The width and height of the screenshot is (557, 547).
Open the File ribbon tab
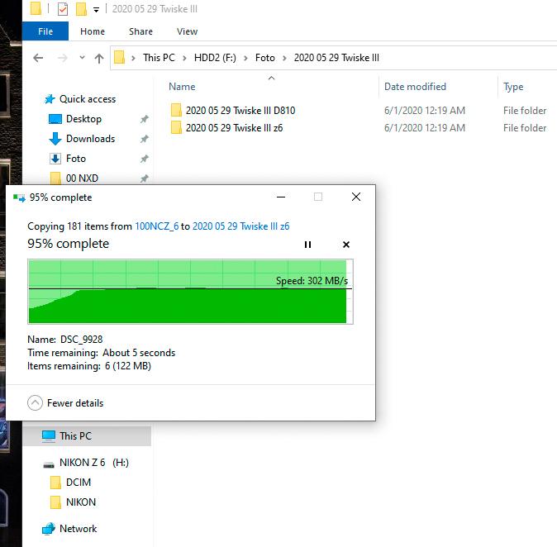pos(45,31)
